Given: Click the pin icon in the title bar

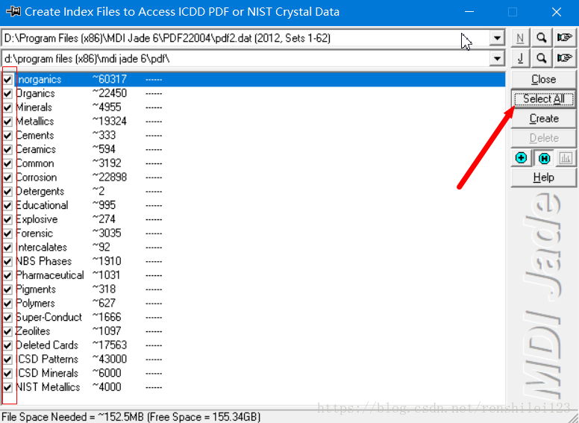Looking at the screenshot, I should (13, 12).
